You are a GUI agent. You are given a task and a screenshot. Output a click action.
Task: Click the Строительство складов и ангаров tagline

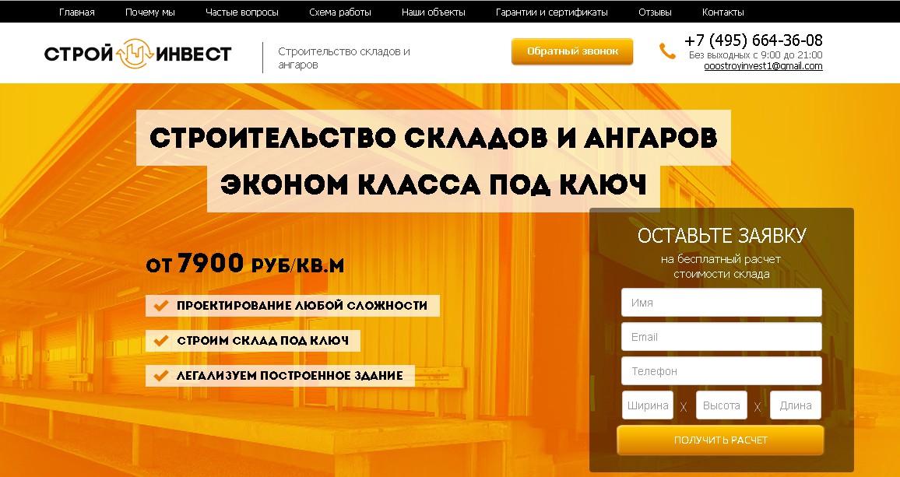coord(344,58)
